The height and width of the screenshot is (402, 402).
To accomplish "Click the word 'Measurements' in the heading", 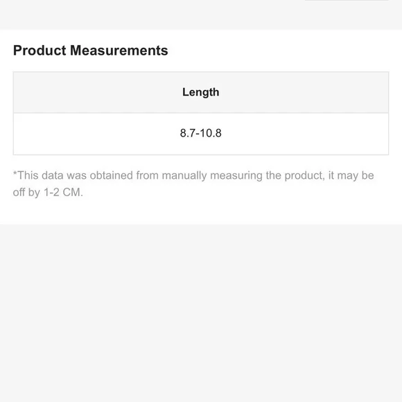I will click(x=119, y=50).
